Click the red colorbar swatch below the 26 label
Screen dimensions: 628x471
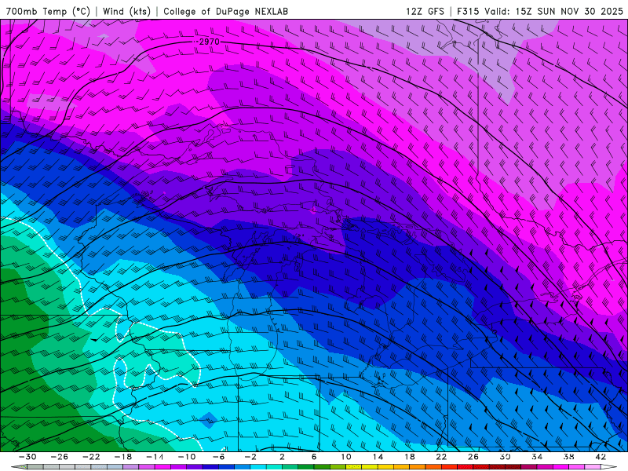click(480, 467)
